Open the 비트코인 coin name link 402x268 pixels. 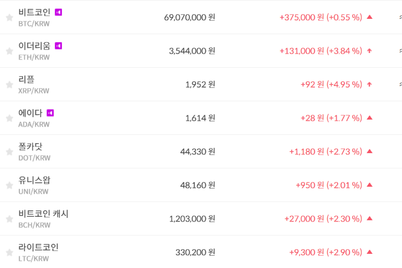34,12
